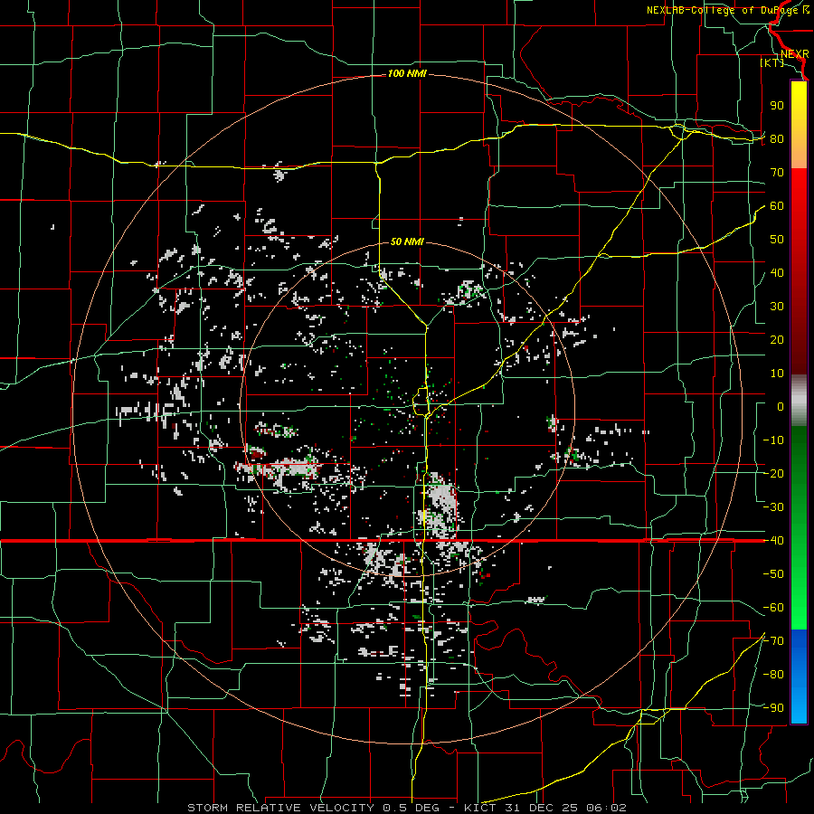Click the positive 70 value on velocity scale
814x814 pixels.
click(x=777, y=173)
